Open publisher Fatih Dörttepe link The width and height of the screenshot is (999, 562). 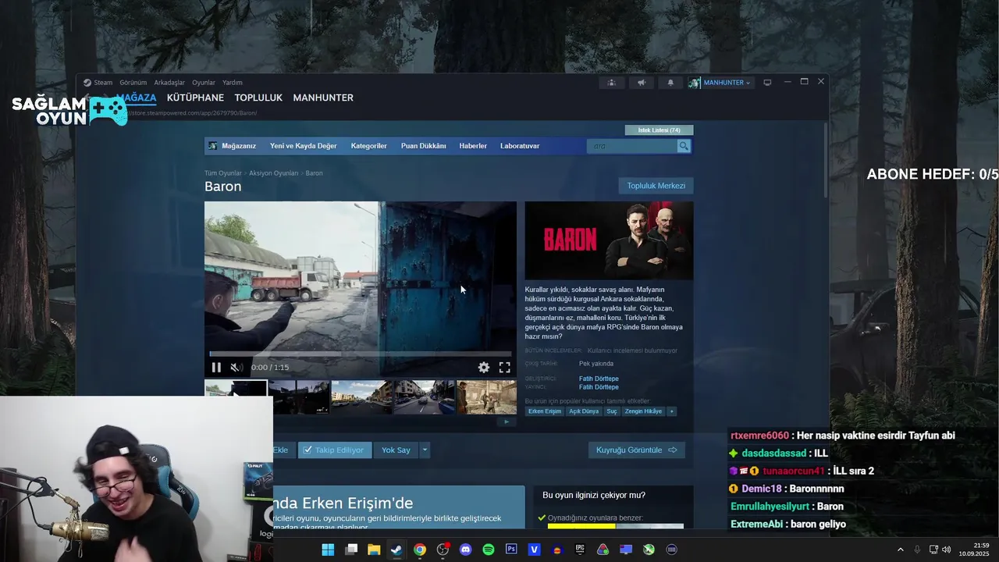point(599,387)
